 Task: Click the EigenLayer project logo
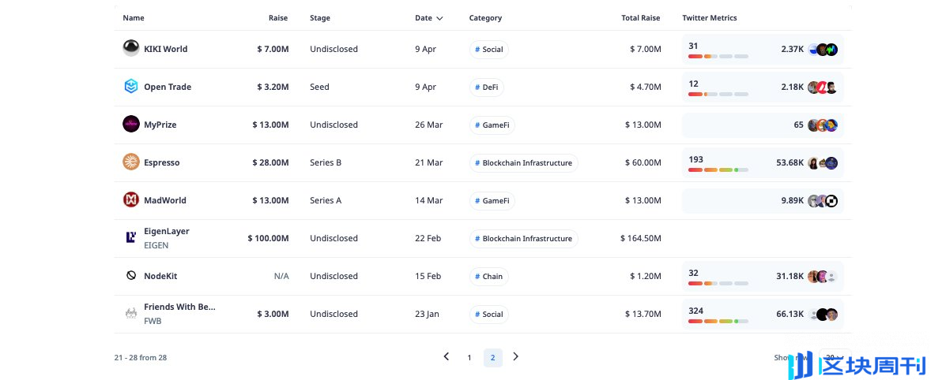(x=131, y=237)
